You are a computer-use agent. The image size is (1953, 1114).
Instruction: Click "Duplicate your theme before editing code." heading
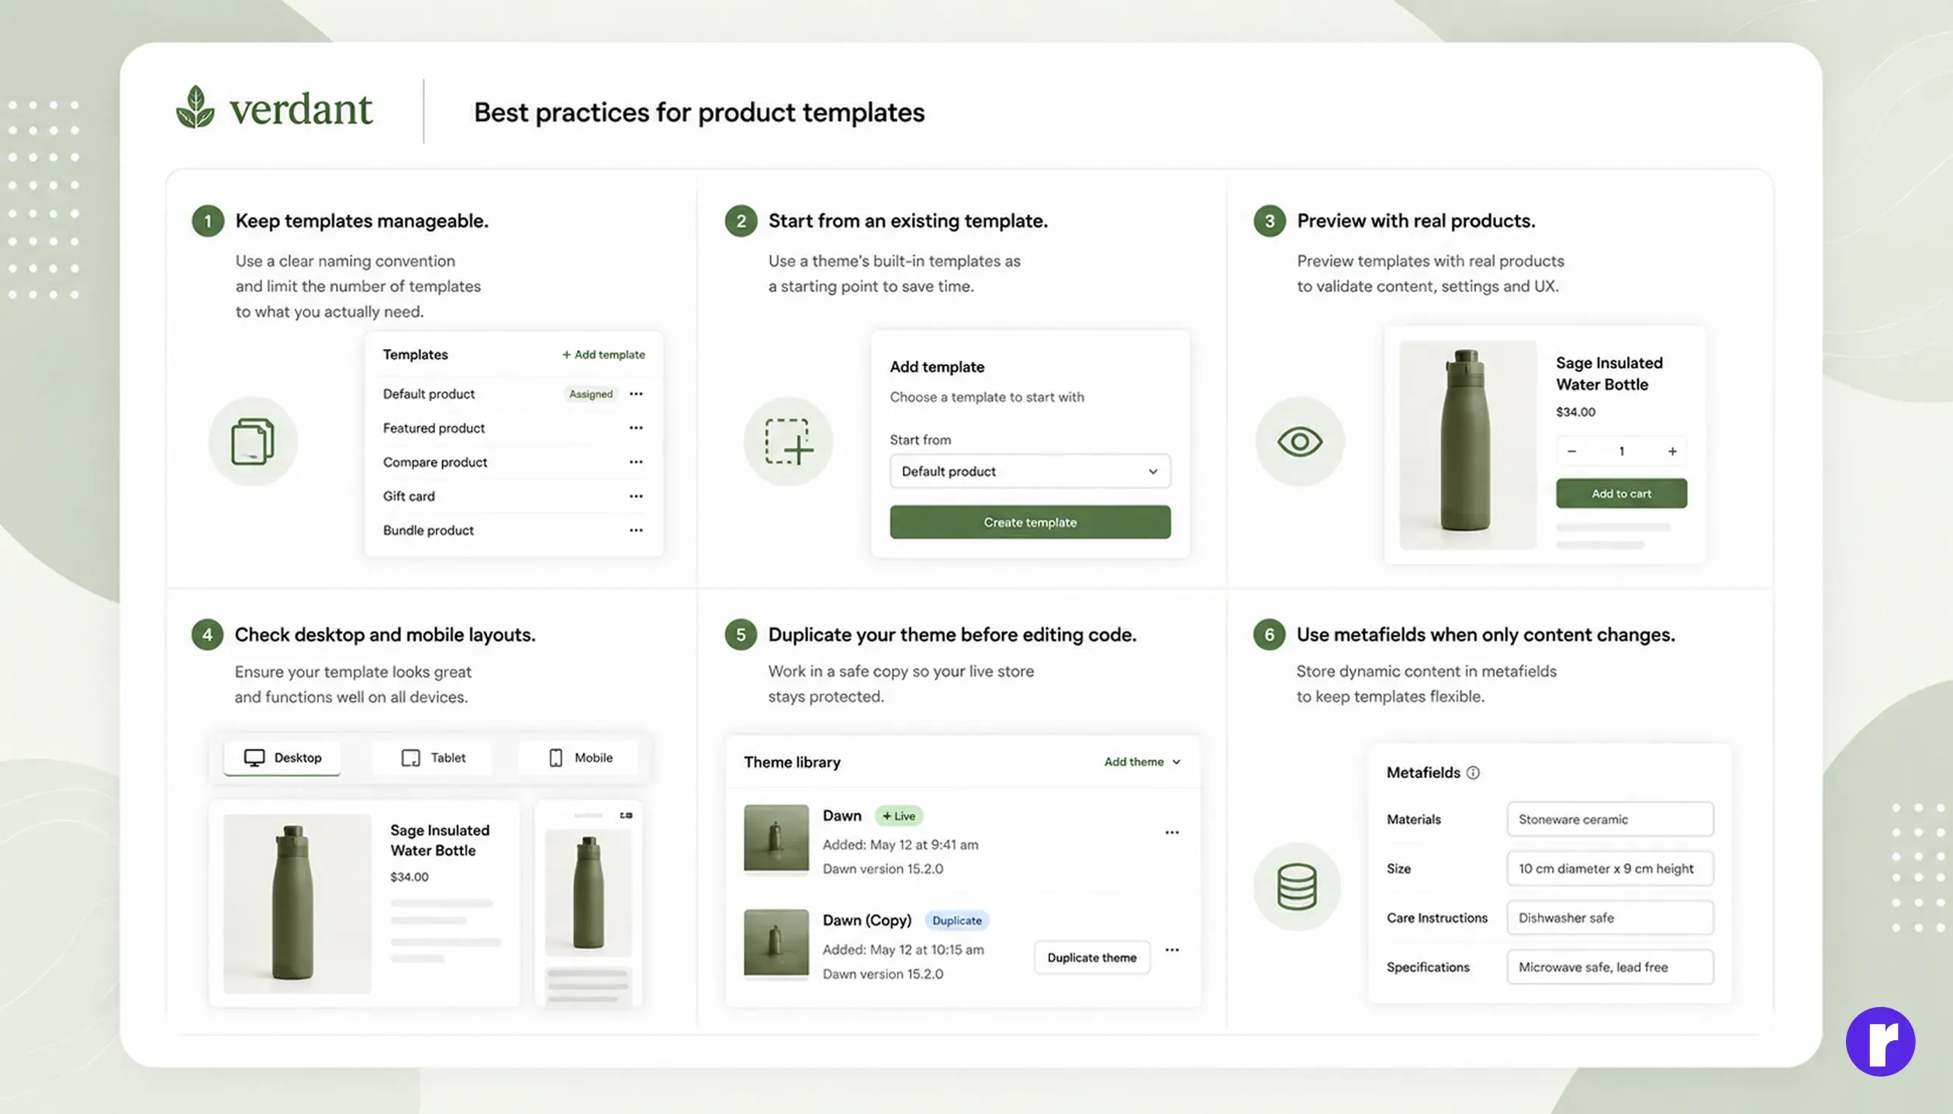(x=952, y=635)
